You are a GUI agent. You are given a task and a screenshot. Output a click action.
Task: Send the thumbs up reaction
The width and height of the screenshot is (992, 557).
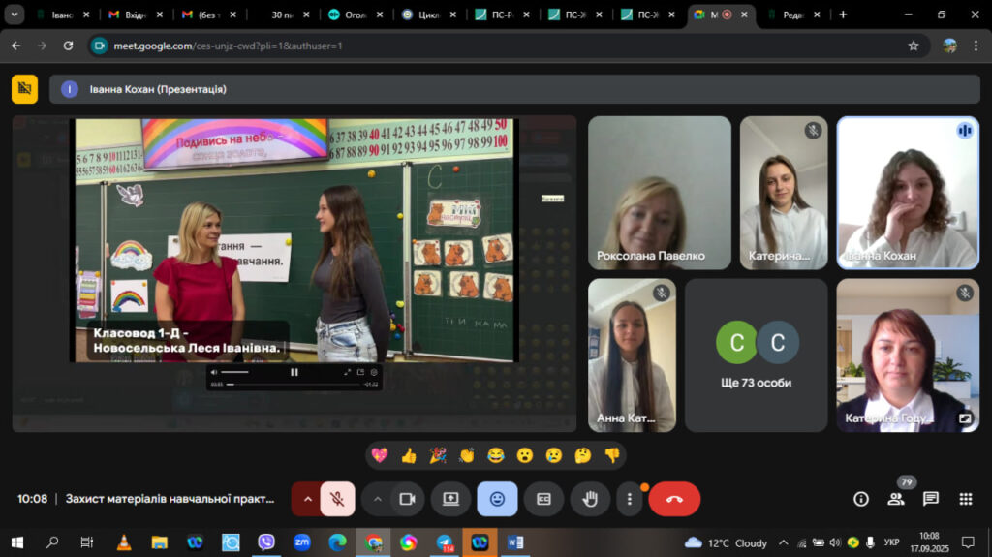[x=409, y=455]
